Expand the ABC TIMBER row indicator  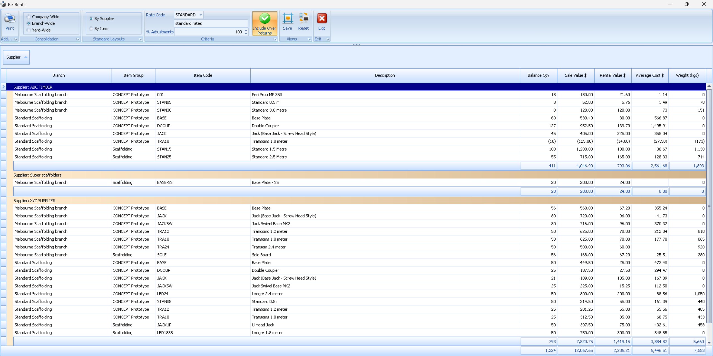click(x=4, y=87)
